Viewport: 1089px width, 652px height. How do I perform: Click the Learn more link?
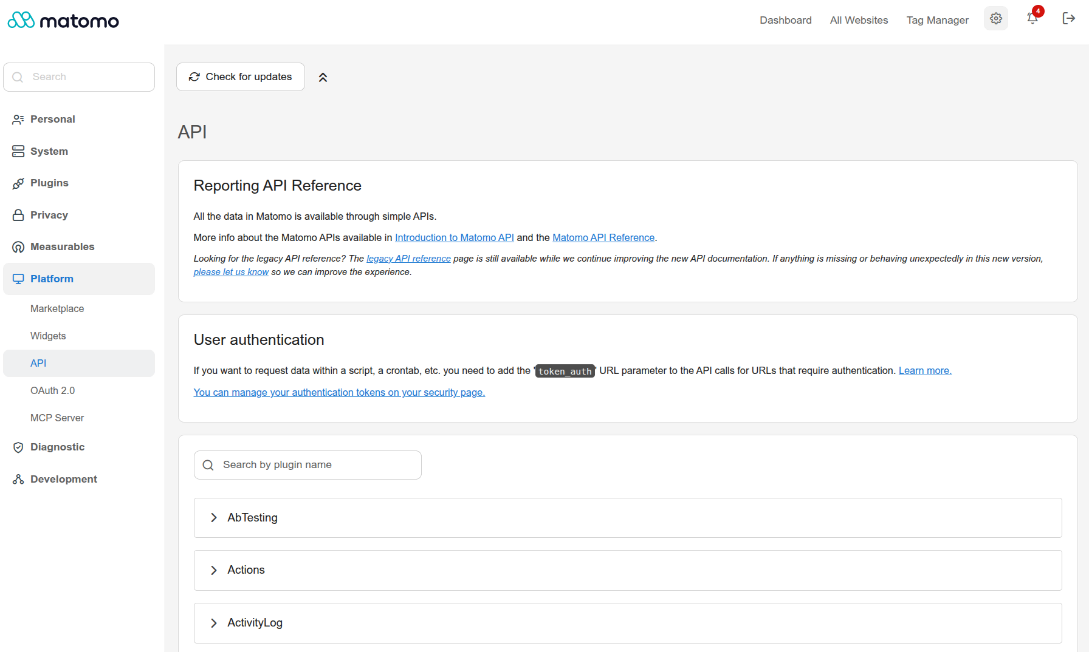925,371
